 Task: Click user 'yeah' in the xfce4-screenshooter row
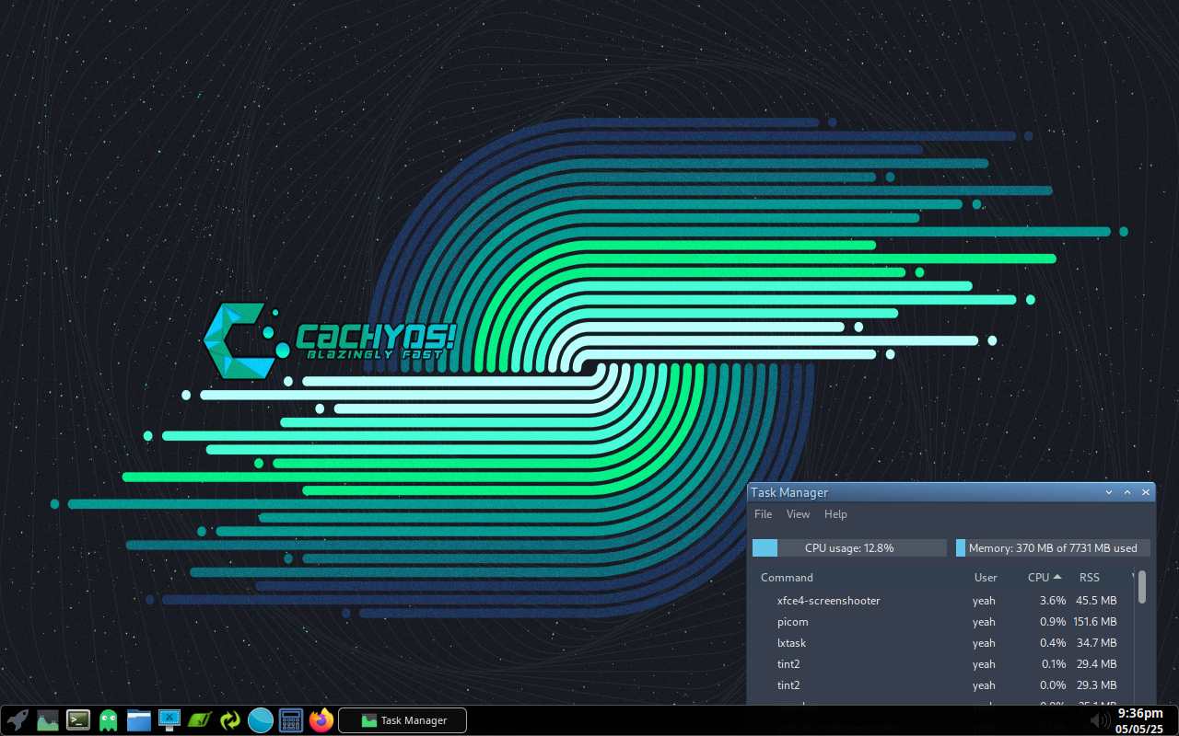pos(984,601)
